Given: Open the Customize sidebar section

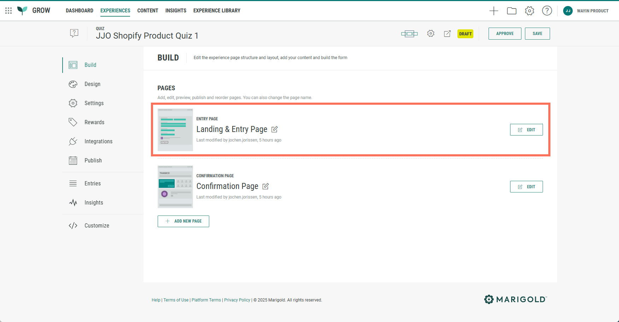Looking at the screenshot, I should point(97,226).
